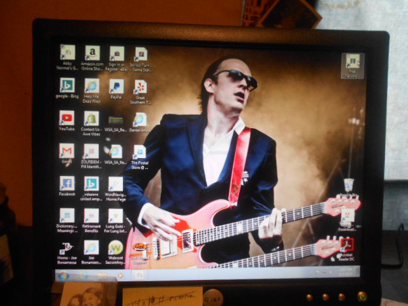Viewport: 408px width, 306px height.
Task: Open the Help Me Dead Files shortcut
Action: tap(92, 85)
